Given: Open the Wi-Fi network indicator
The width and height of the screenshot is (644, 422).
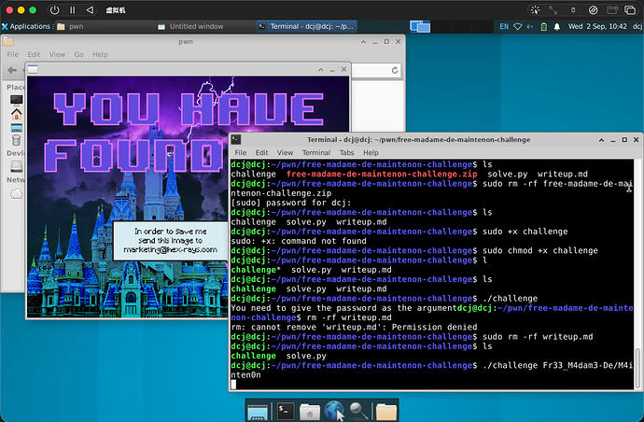Looking at the screenshot, I should (x=517, y=26).
